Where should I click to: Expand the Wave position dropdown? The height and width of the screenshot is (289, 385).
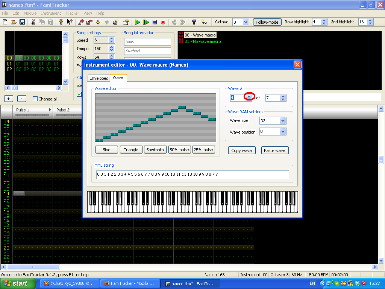point(283,132)
